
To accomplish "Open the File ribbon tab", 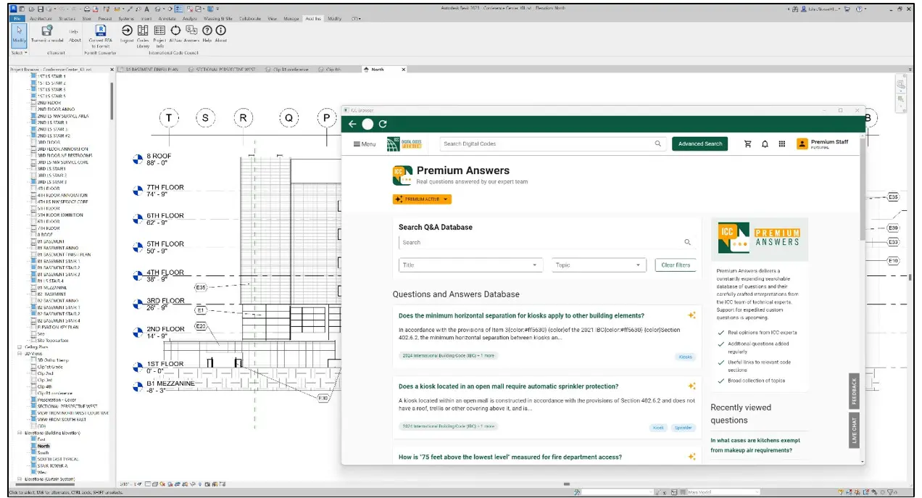I will pos(16,18).
